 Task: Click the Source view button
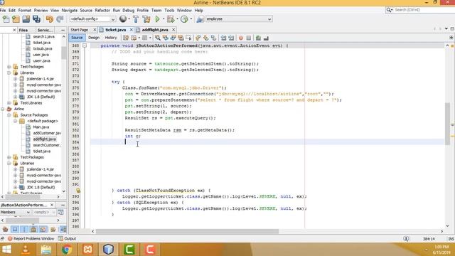(x=77, y=38)
